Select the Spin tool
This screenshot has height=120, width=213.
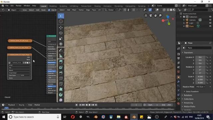click(61, 95)
